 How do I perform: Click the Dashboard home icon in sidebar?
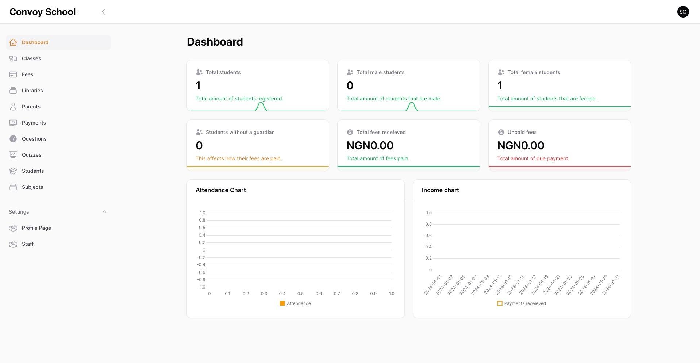pyautogui.click(x=13, y=42)
